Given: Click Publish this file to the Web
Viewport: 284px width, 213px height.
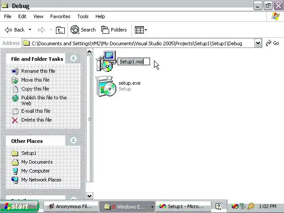Looking at the screenshot, I should pos(44,100).
